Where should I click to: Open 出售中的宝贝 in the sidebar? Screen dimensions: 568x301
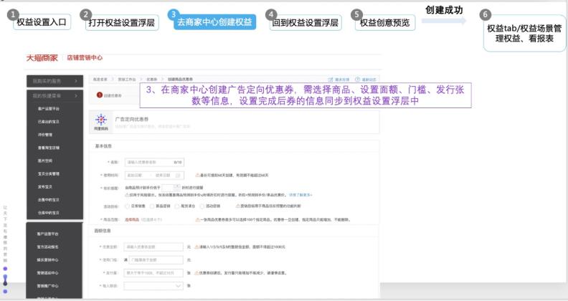coord(49,200)
